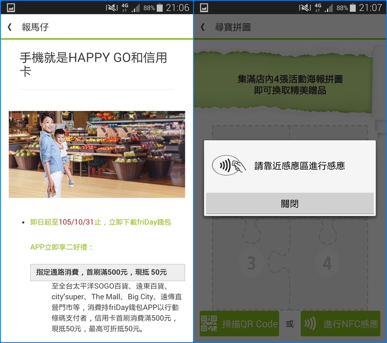Tap the 21:06 clock
The image size is (387, 343).
pyautogui.click(x=178, y=7)
